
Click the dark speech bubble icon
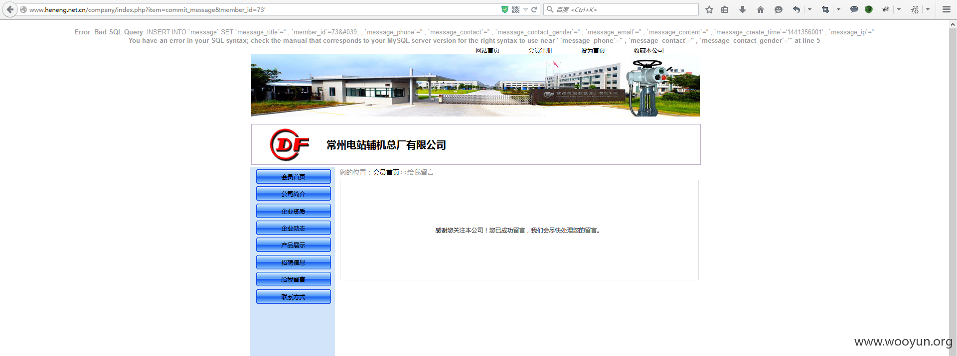(x=854, y=9)
